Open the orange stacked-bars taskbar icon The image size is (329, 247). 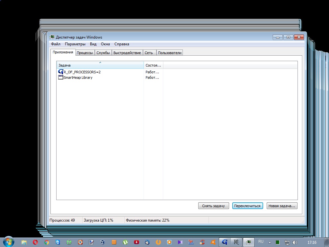[x=114, y=242]
